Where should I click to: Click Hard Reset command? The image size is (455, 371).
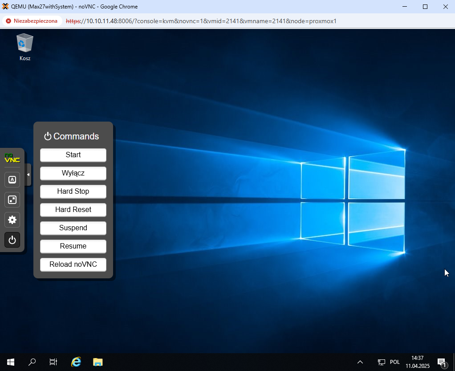point(73,210)
